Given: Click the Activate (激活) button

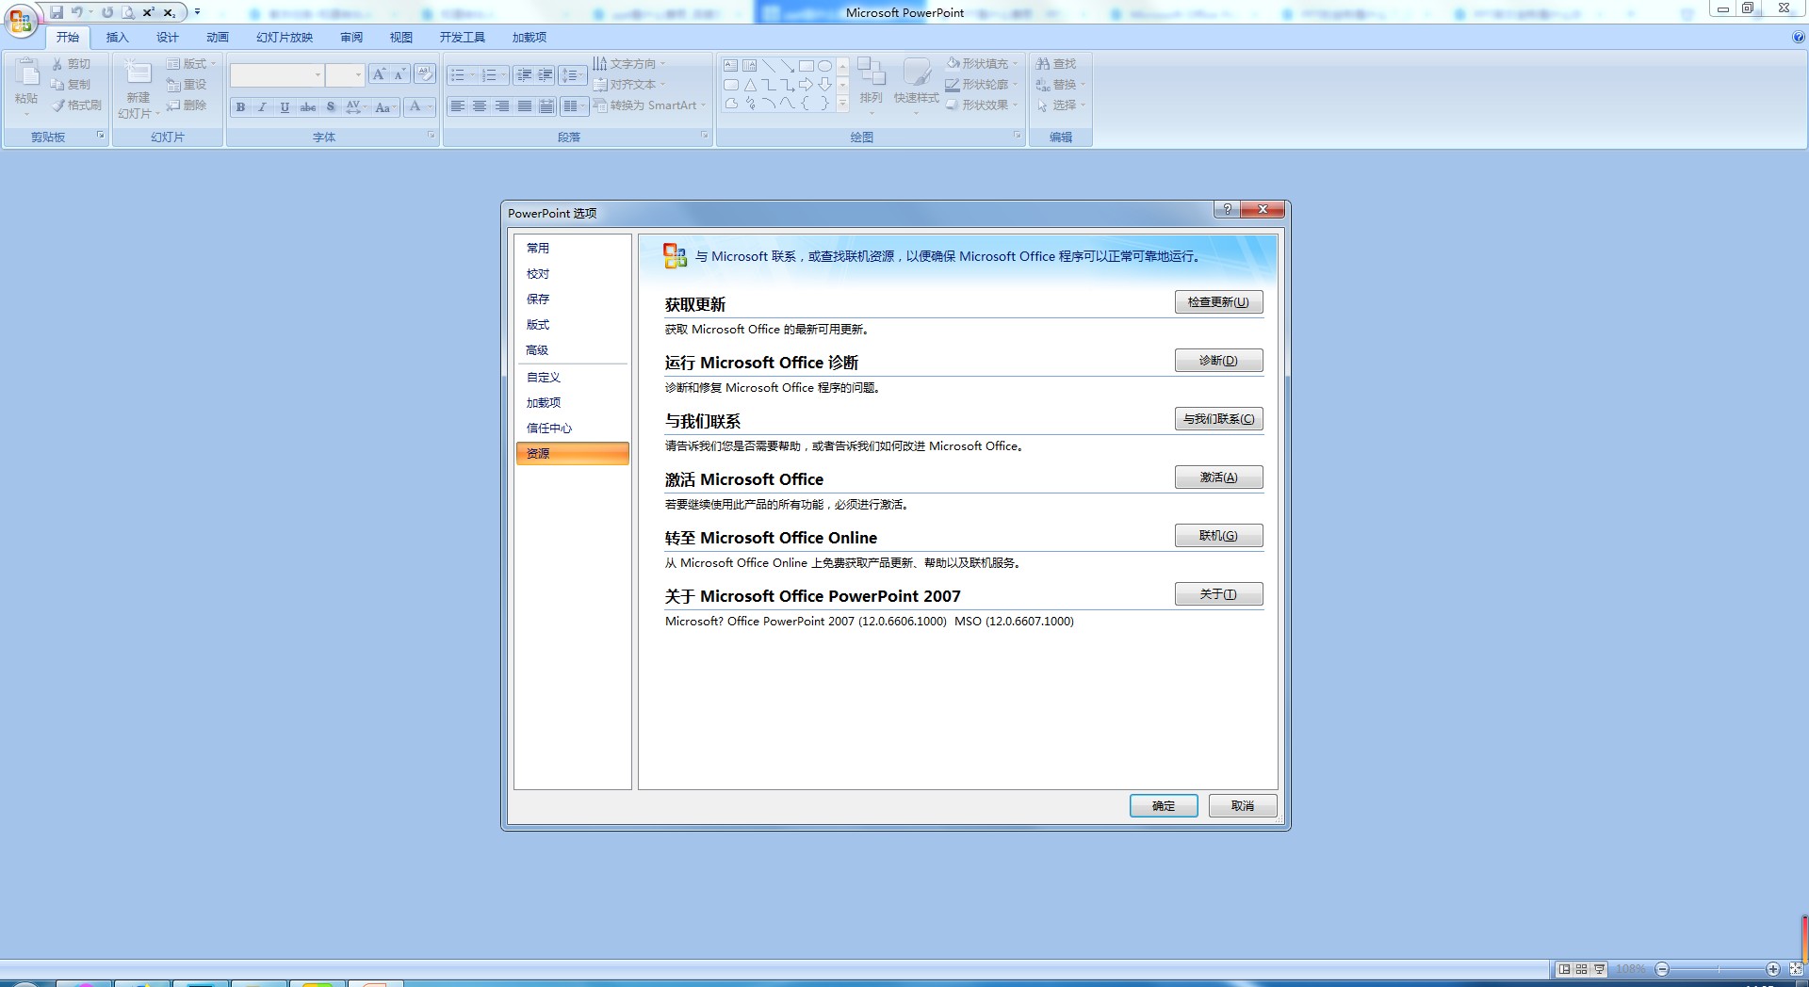Looking at the screenshot, I should point(1218,477).
